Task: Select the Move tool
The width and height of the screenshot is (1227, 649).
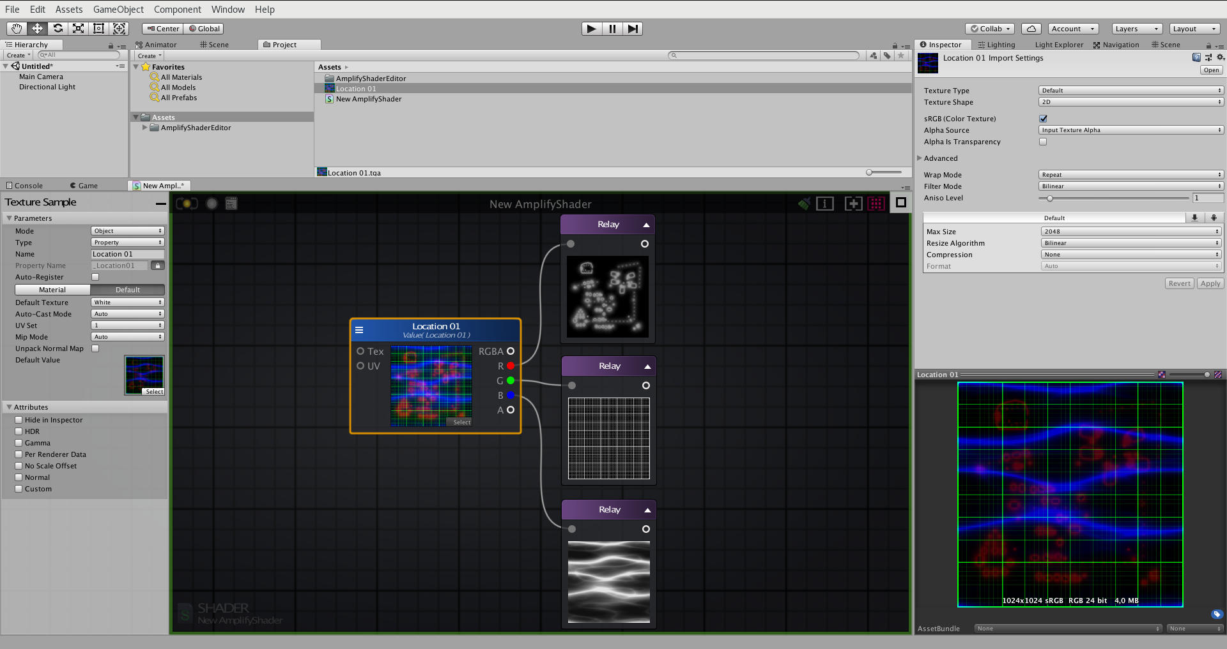Action: point(37,29)
